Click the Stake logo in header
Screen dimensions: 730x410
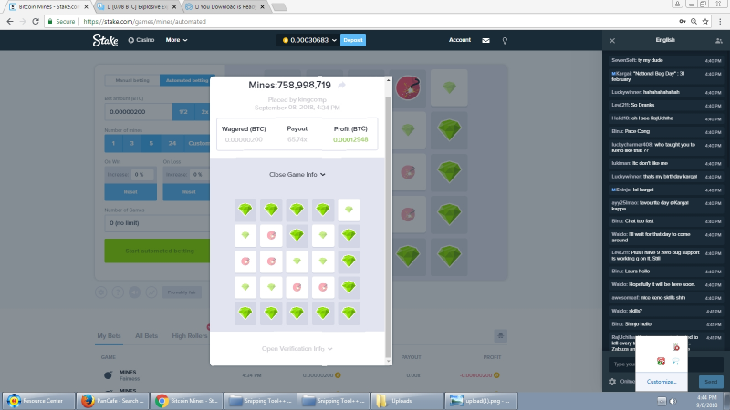coord(105,40)
